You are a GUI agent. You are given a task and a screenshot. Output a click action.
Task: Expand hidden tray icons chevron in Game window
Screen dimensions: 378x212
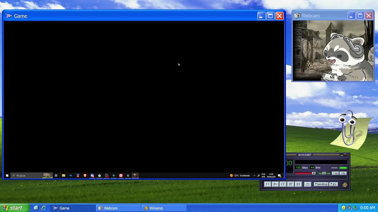pos(254,175)
